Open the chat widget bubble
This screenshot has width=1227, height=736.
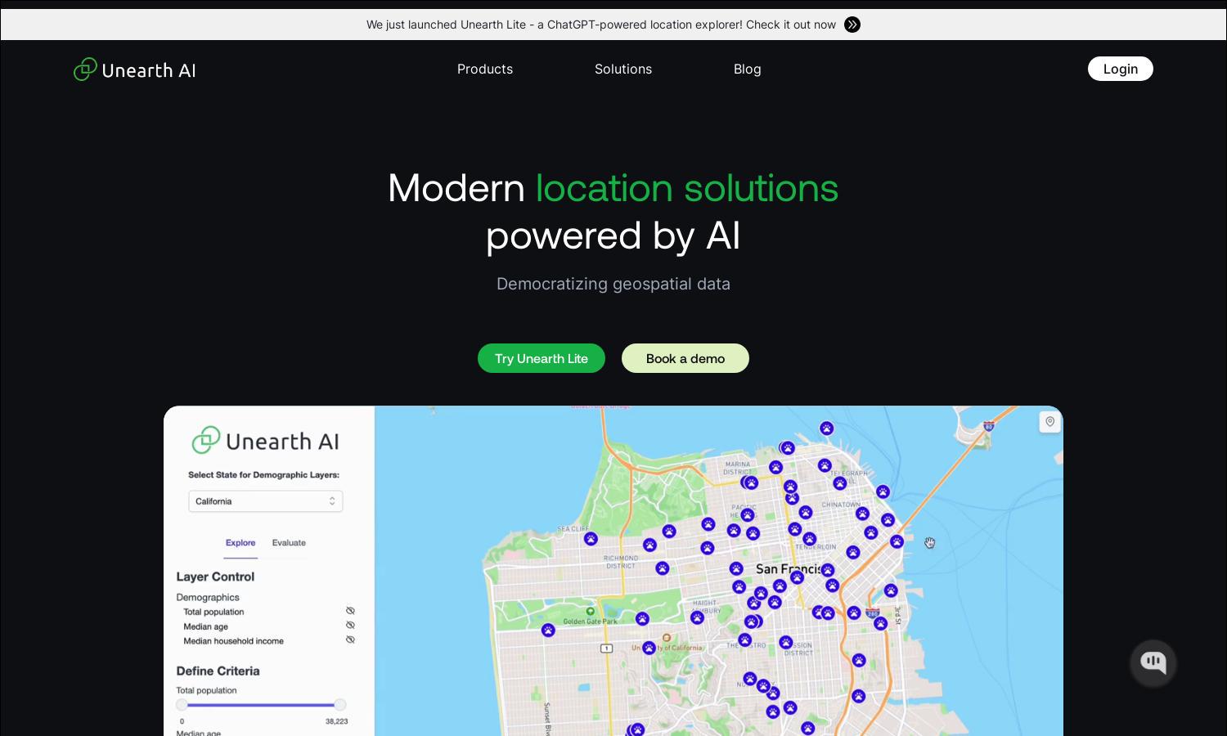(1153, 662)
